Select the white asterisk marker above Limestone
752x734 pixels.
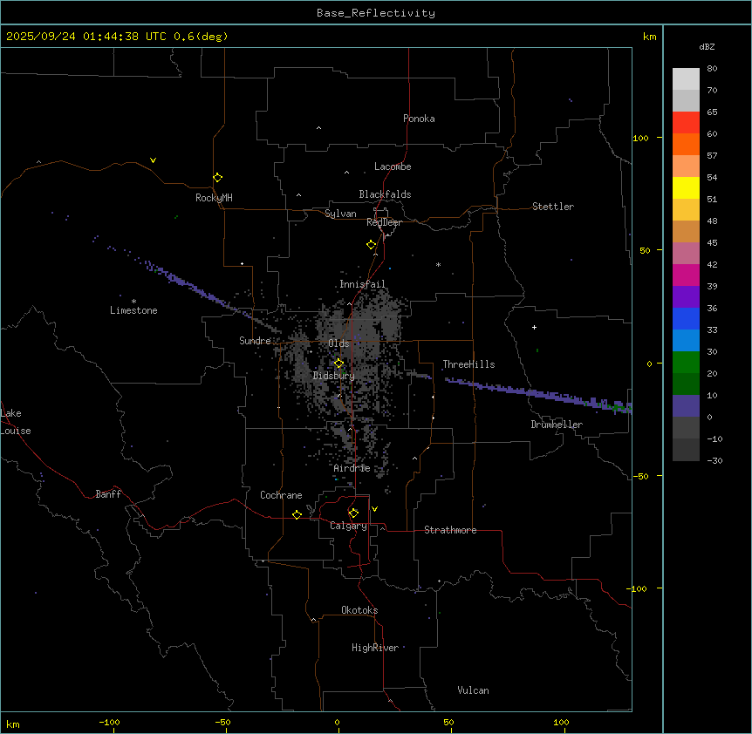(133, 301)
